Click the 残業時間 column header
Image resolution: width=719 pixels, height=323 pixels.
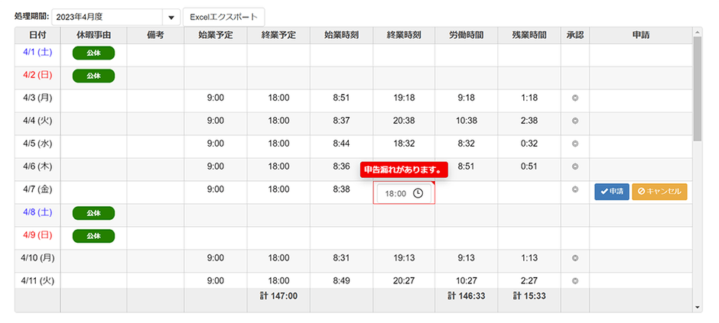[529, 34]
